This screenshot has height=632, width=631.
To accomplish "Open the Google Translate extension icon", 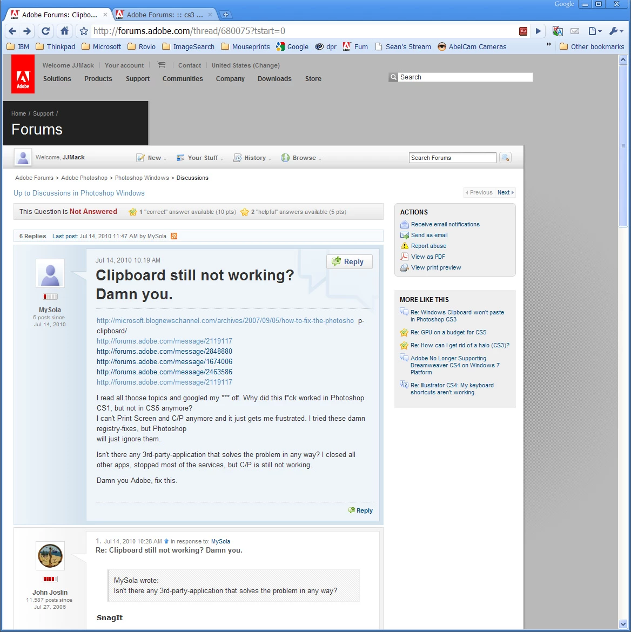I will pyautogui.click(x=558, y=31).
